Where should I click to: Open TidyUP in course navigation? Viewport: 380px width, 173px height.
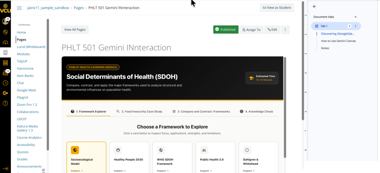point(22,61)
